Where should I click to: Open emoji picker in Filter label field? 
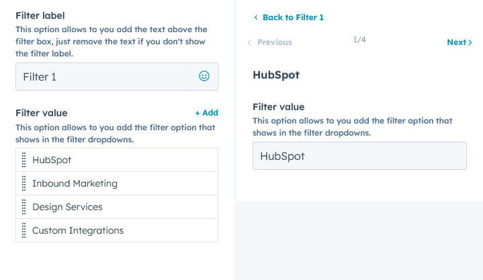(204, 77)
